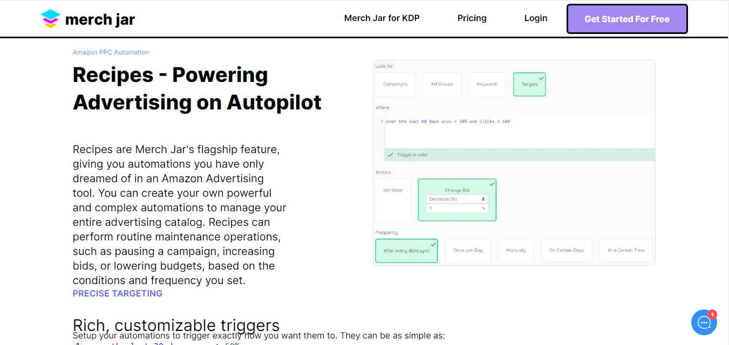Select the Set State action card

393,200
